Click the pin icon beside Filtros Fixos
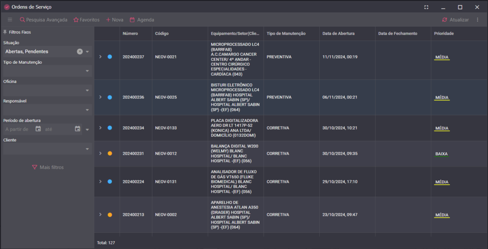488x249 pixels. click(x=5, y=32)
